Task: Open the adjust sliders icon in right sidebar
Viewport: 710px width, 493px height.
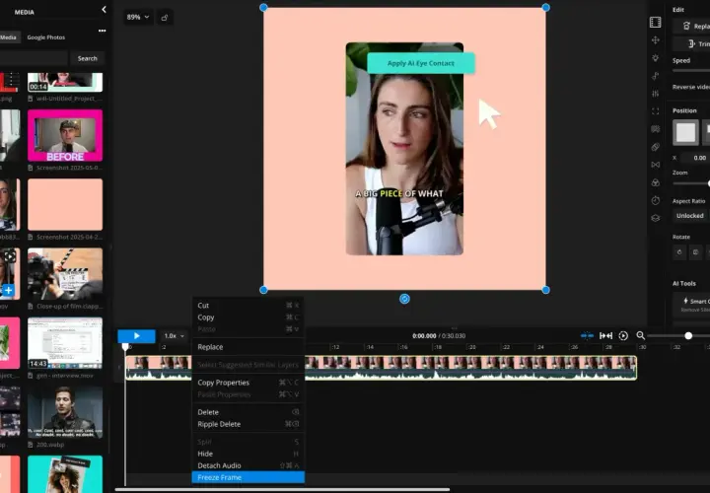Action: (x=655, y=94)
